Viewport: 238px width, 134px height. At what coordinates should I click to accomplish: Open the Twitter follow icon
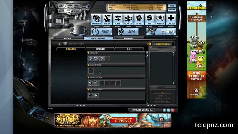pos(168,110)
